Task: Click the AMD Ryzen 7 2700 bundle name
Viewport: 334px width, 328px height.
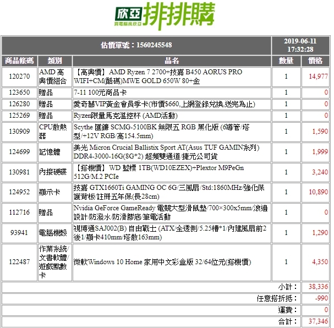Action: [158, 76]
